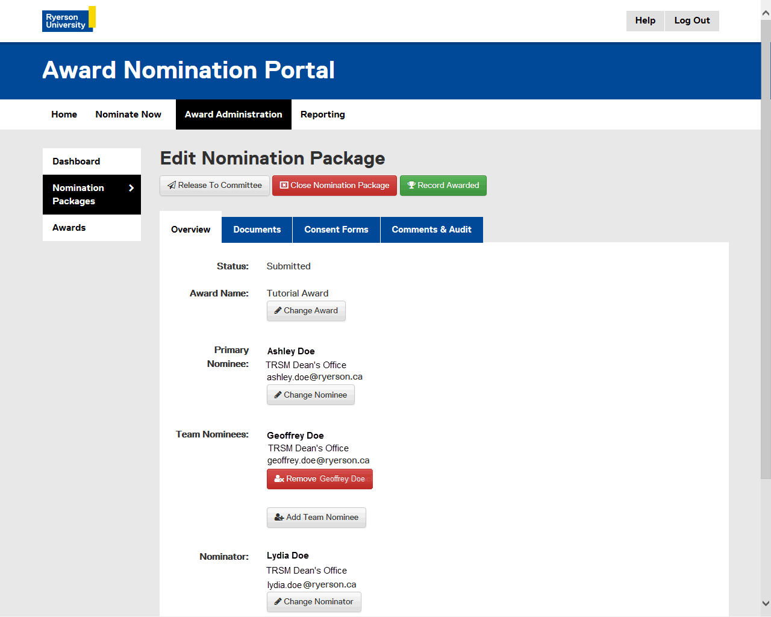771x617 pixels.
Task: Click the pencil icon on Change Nominee
Action: click(x=278, y=395)
